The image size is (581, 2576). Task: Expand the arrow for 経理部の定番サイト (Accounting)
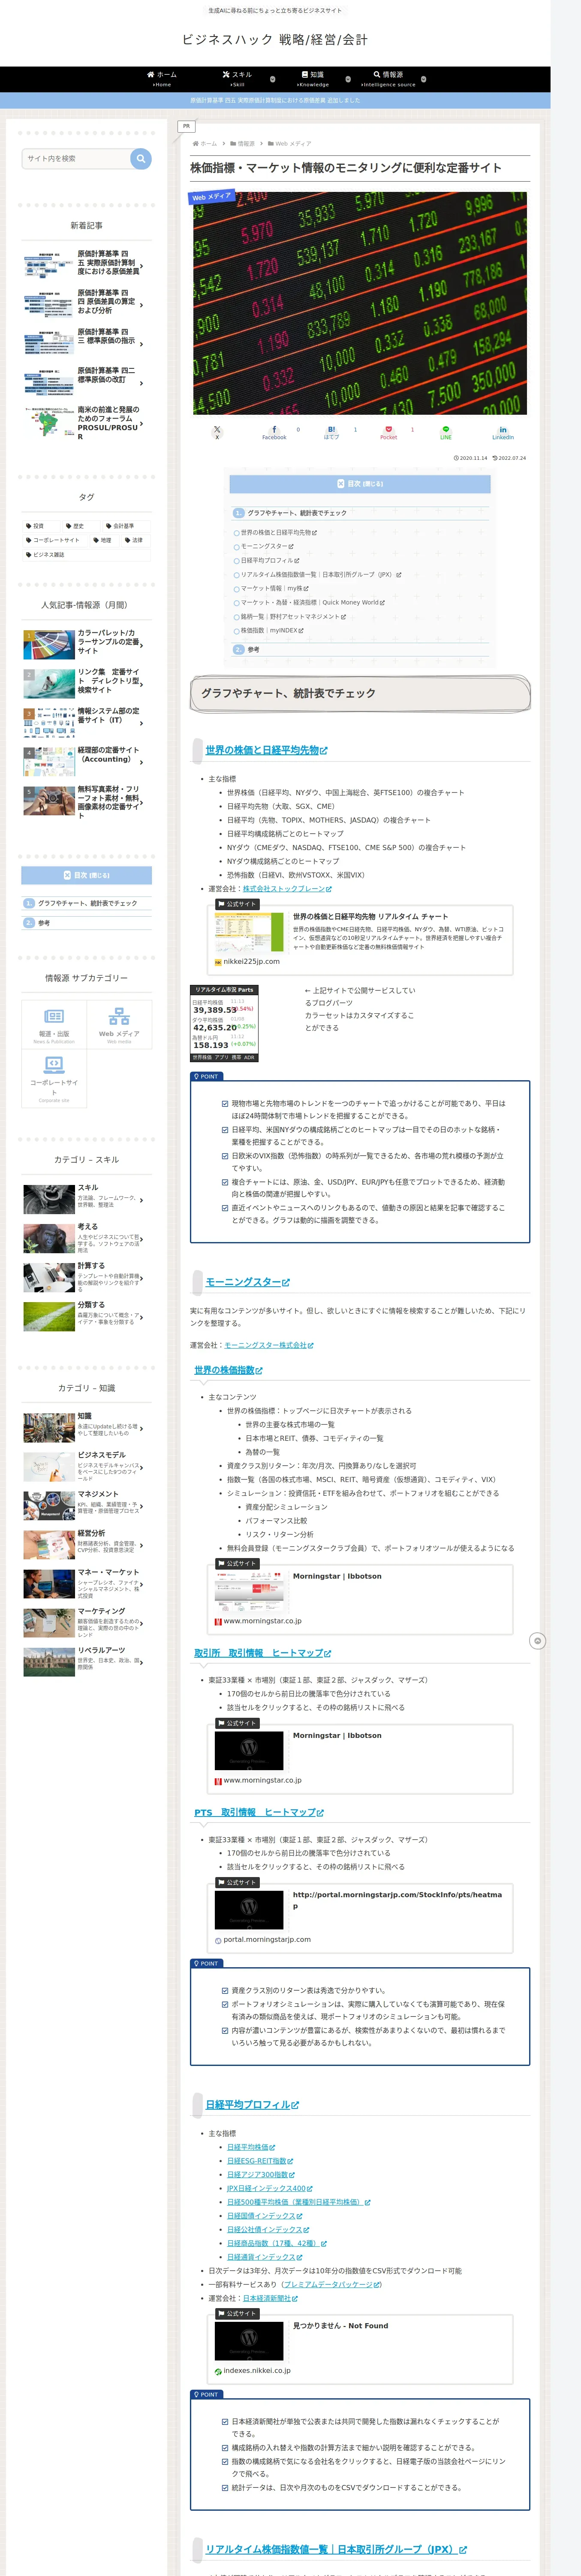142,762
